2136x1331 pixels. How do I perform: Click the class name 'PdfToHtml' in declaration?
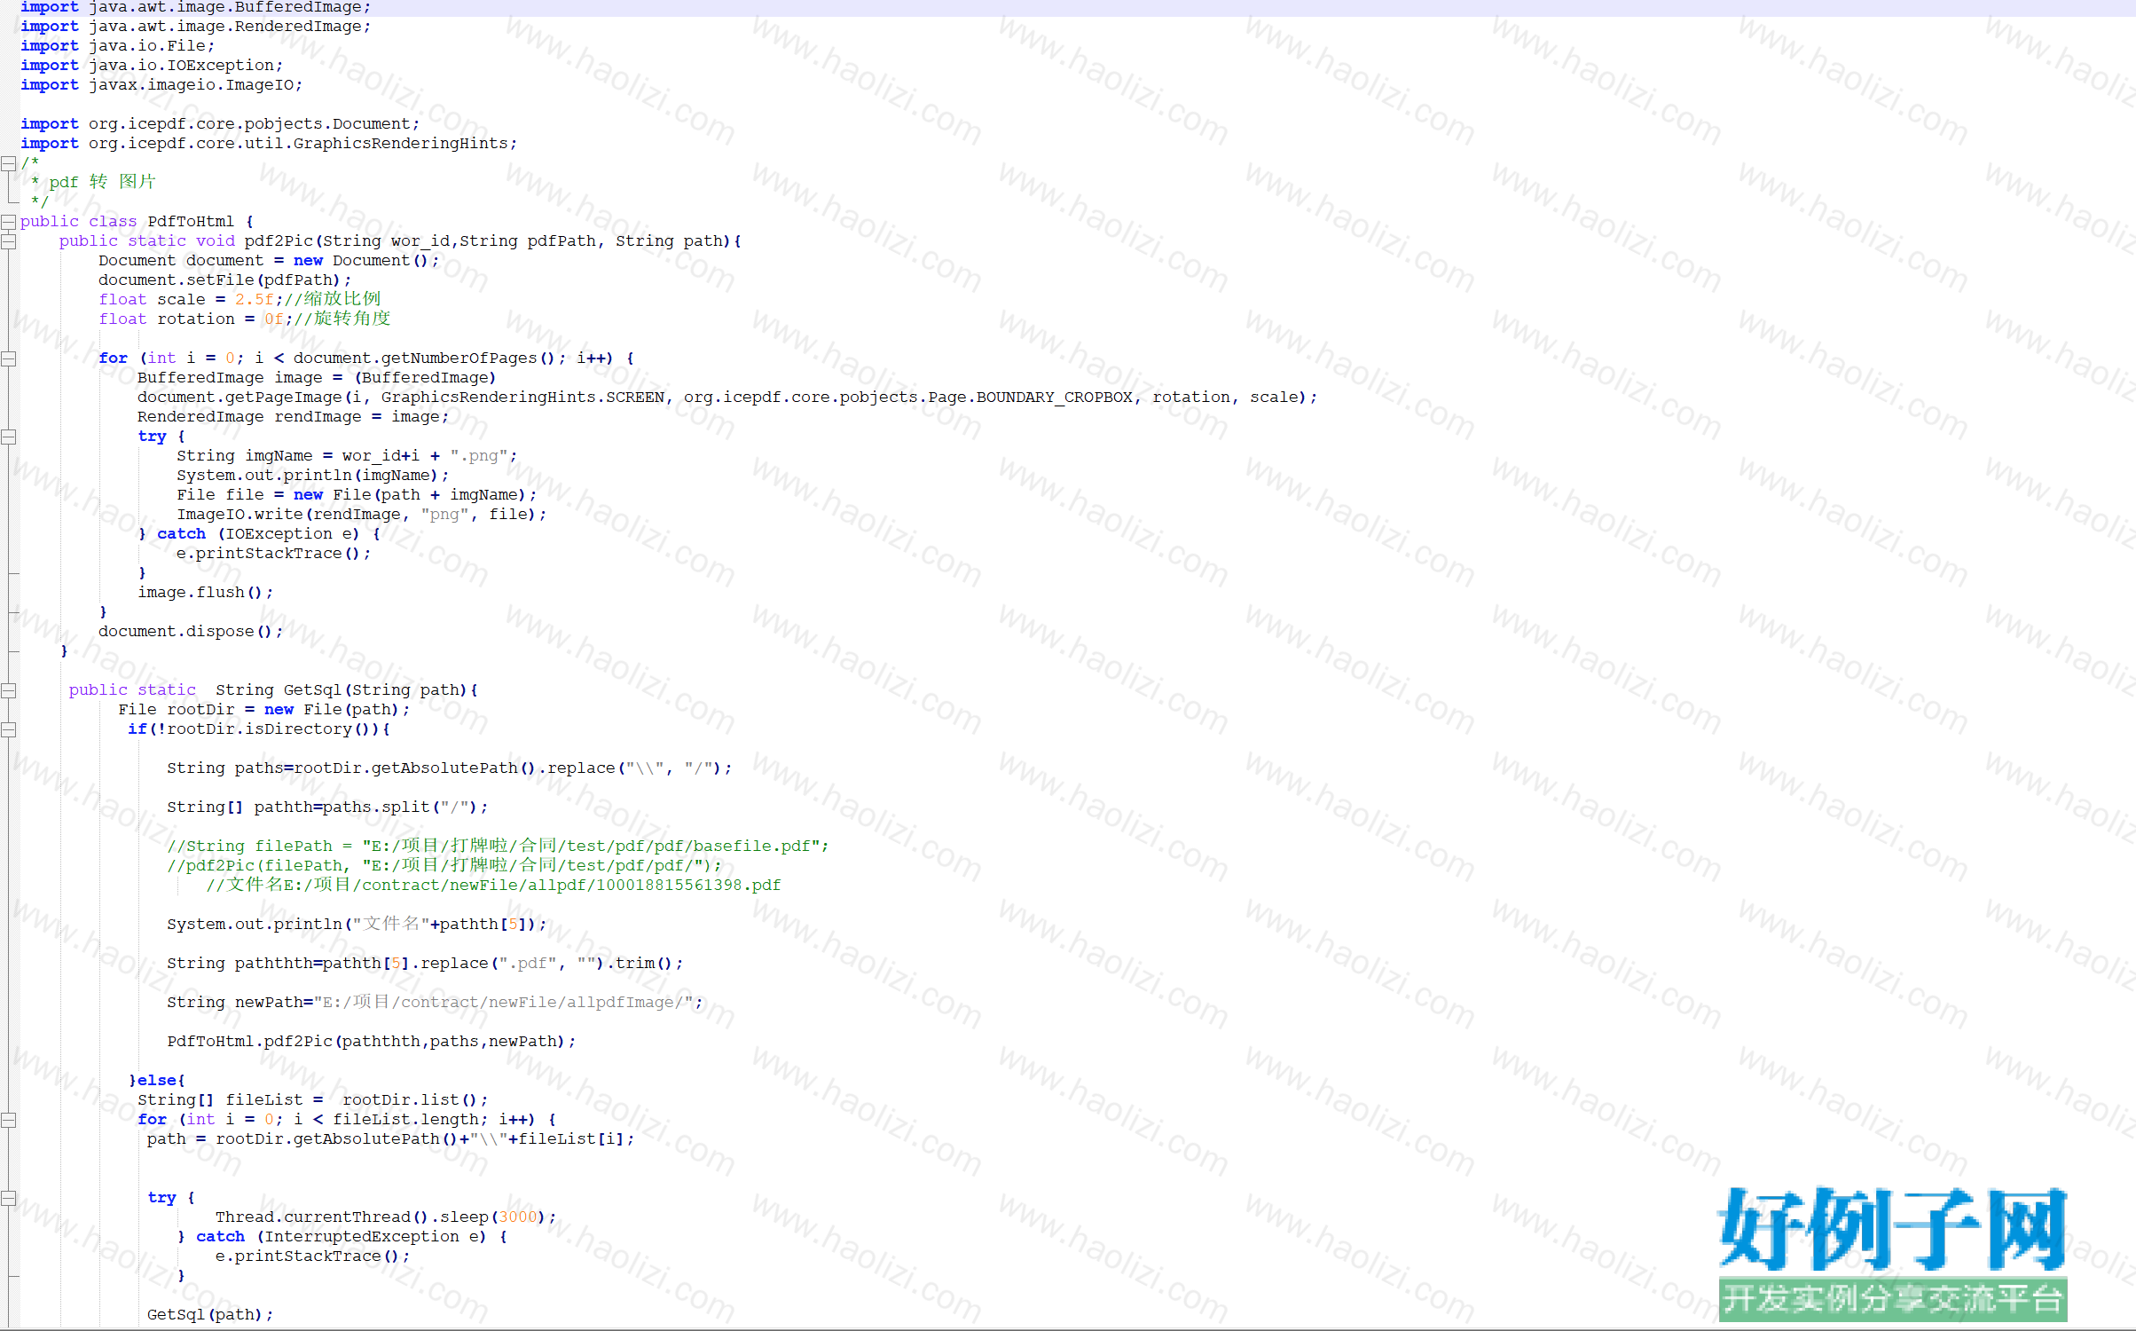point(191,222)
